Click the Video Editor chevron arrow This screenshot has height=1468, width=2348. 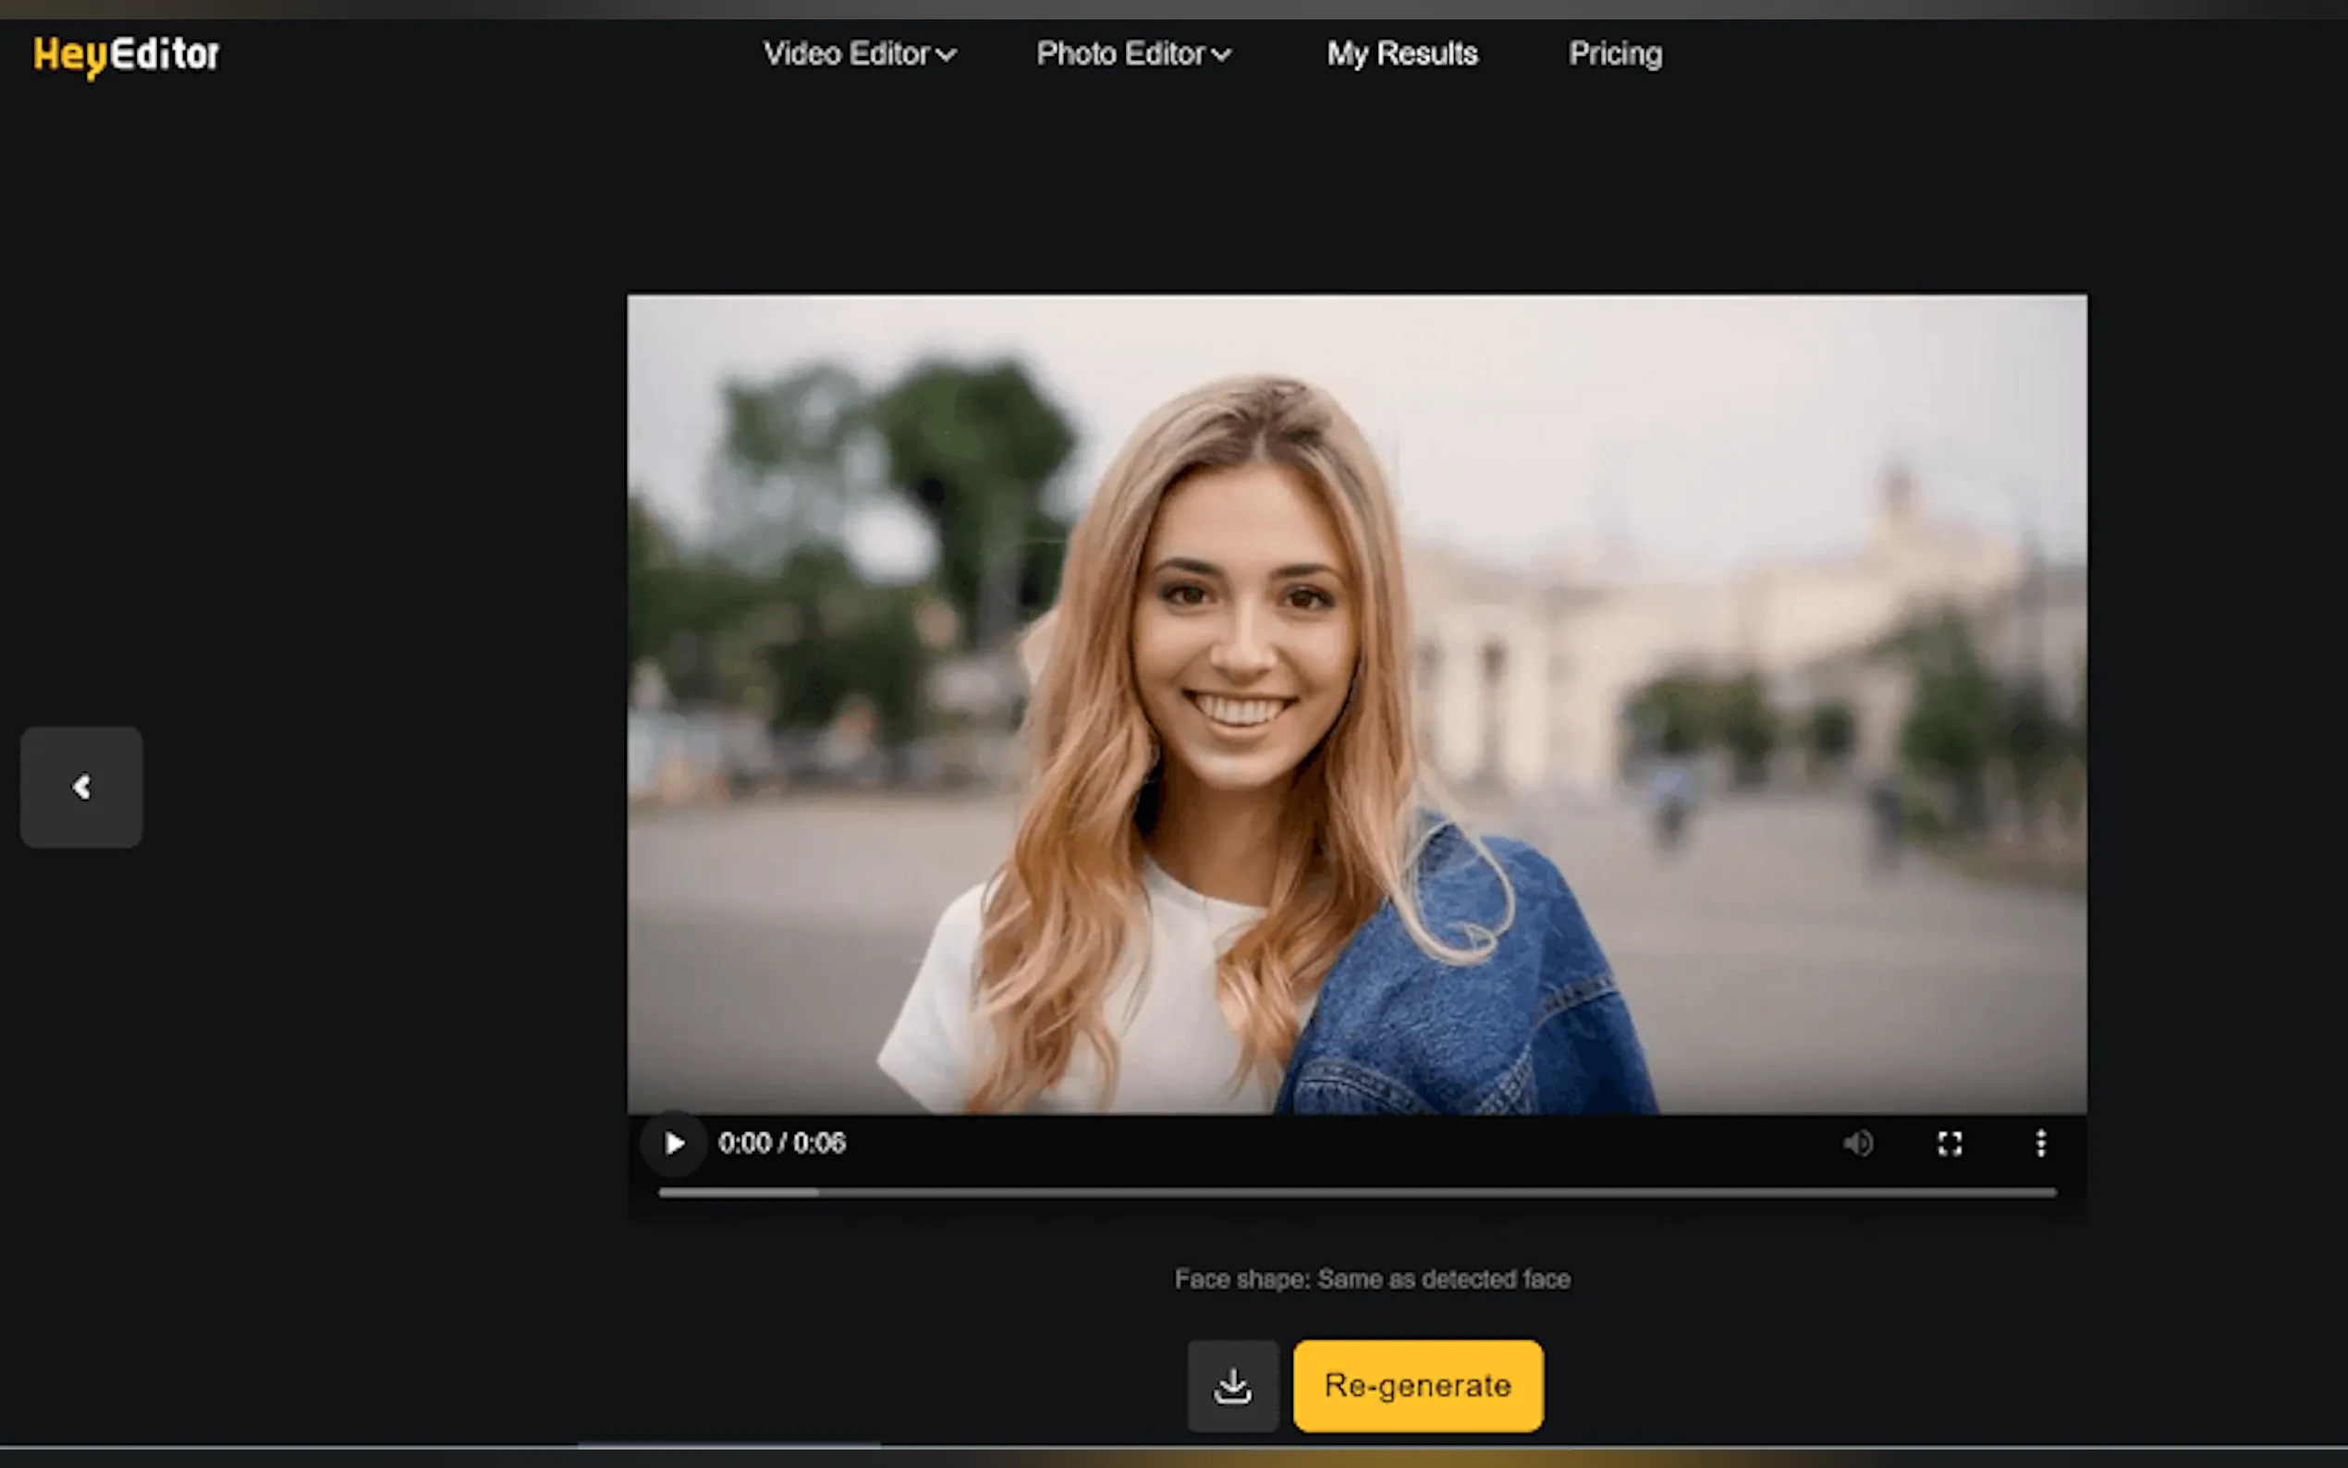[x=947, y=55]
